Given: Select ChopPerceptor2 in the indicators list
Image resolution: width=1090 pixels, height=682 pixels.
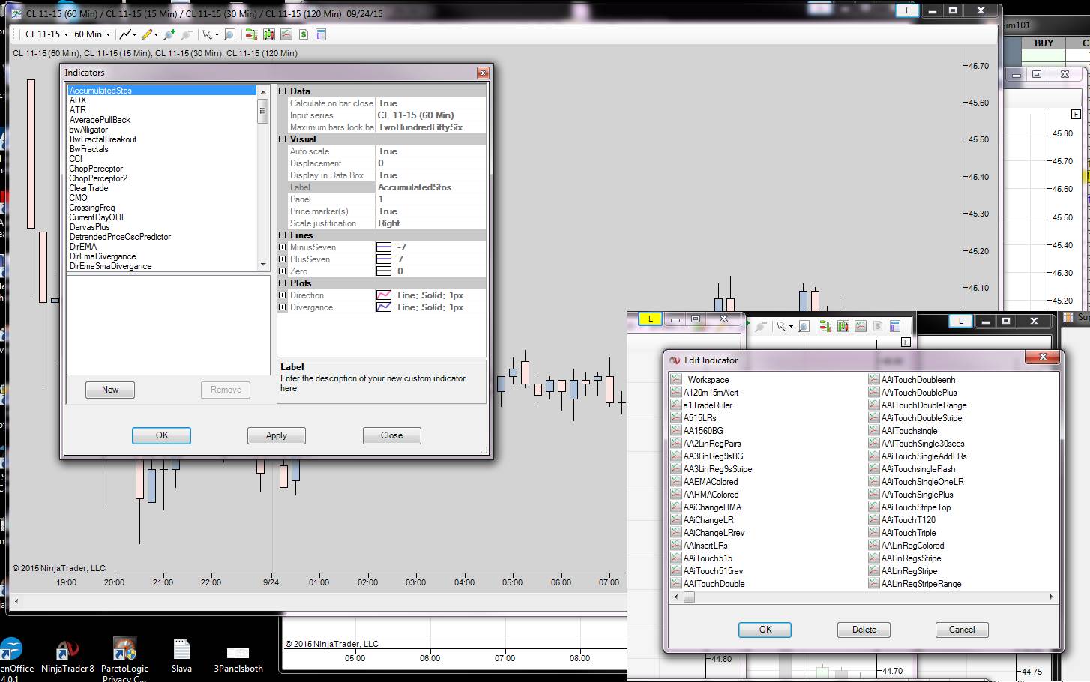Looking at the screenshot, I should (98, 178).
